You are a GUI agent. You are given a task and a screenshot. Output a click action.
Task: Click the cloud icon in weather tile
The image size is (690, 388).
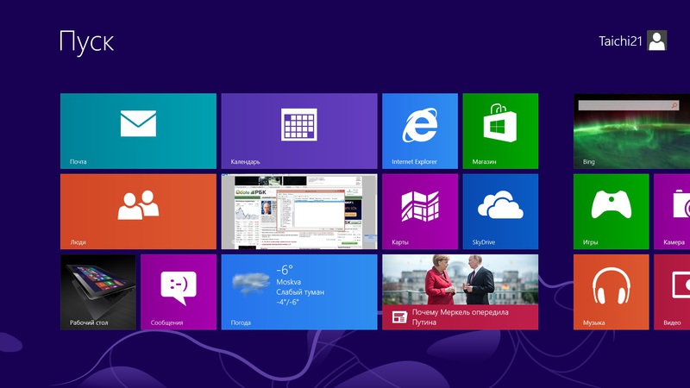[x=250, y=283]
